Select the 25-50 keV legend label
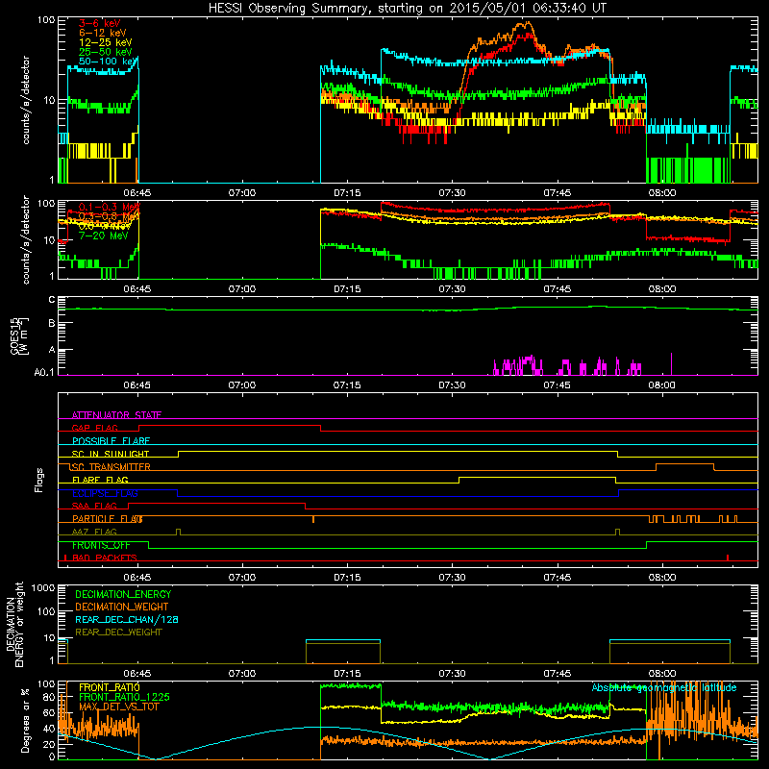 point(106,52)
